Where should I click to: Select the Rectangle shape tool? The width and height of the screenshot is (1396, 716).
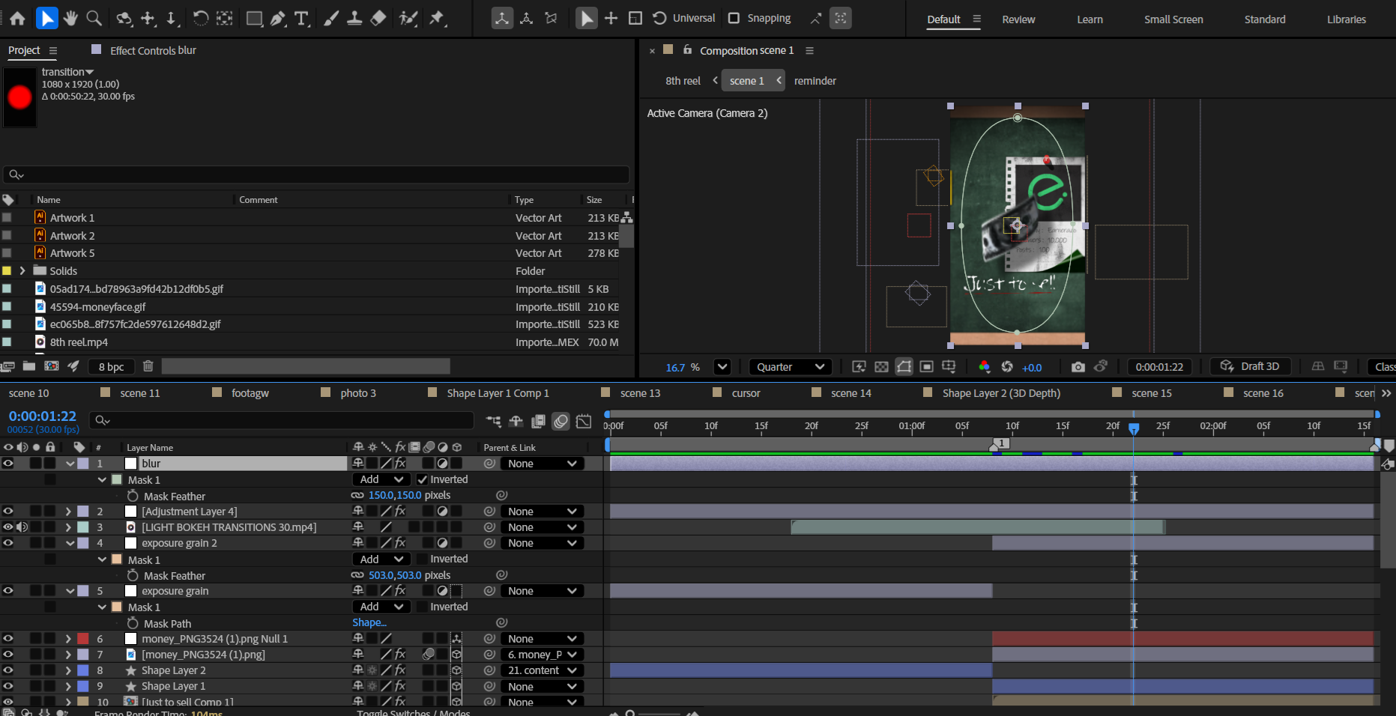click(254, 18)
